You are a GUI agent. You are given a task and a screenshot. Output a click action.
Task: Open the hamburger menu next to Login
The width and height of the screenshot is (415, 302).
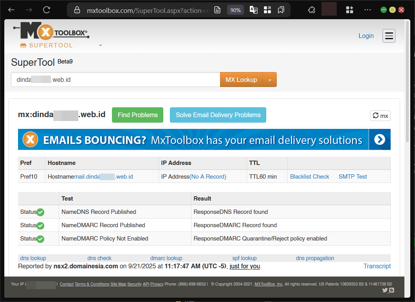pos(389,36)
